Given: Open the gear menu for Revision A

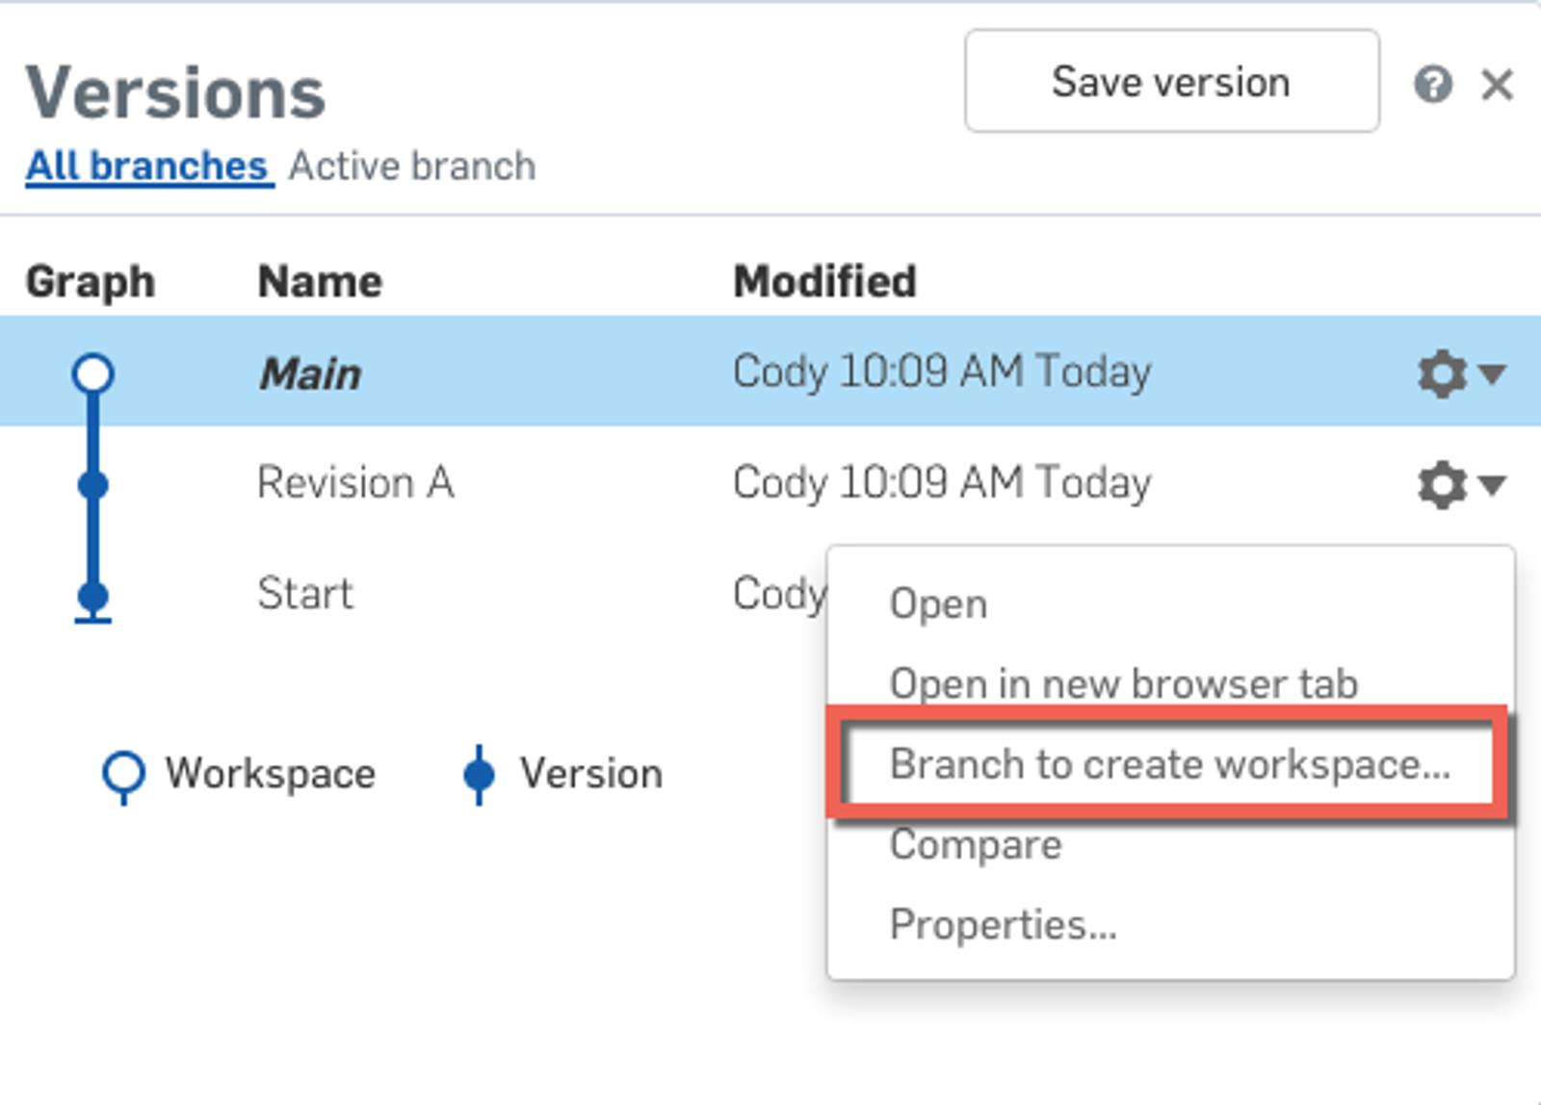Looking at the screenshot, I should click(x=1460, y=484).
